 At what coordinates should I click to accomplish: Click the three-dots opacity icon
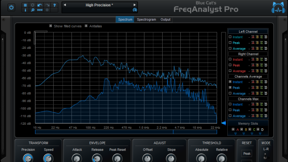click(40, 10)
